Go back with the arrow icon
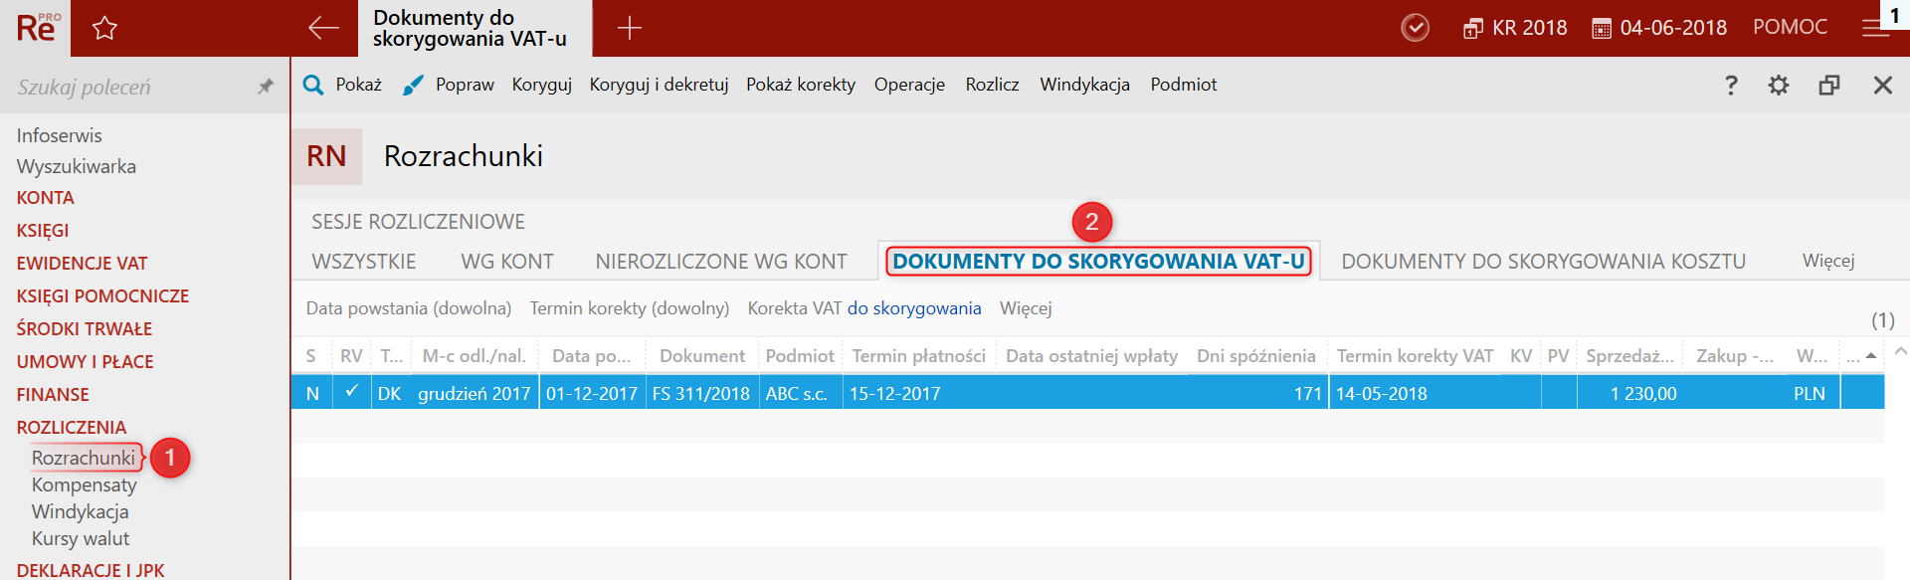This screenshot has height=580, width=1910. tap(323, 28)
